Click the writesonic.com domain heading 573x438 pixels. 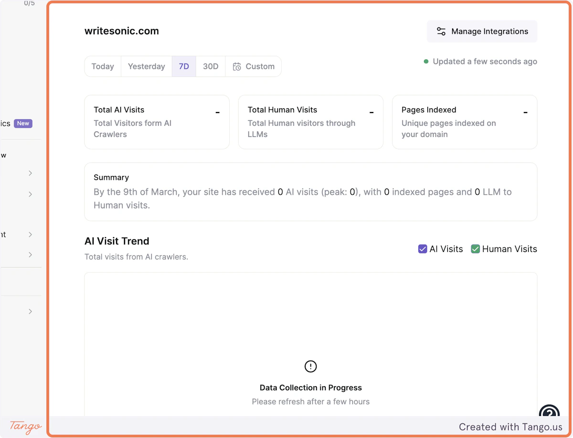tap(122, 31)
